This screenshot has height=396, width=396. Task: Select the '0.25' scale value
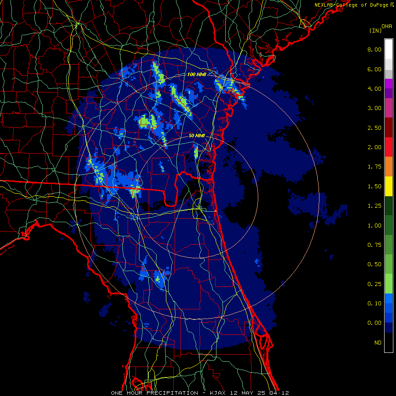[374, 284]
